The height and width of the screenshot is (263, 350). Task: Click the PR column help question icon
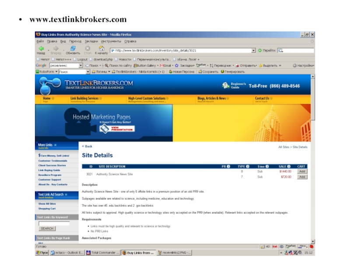tap(228, 167)
